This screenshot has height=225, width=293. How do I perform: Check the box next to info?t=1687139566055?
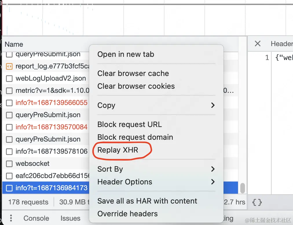[x=9, y=103]
